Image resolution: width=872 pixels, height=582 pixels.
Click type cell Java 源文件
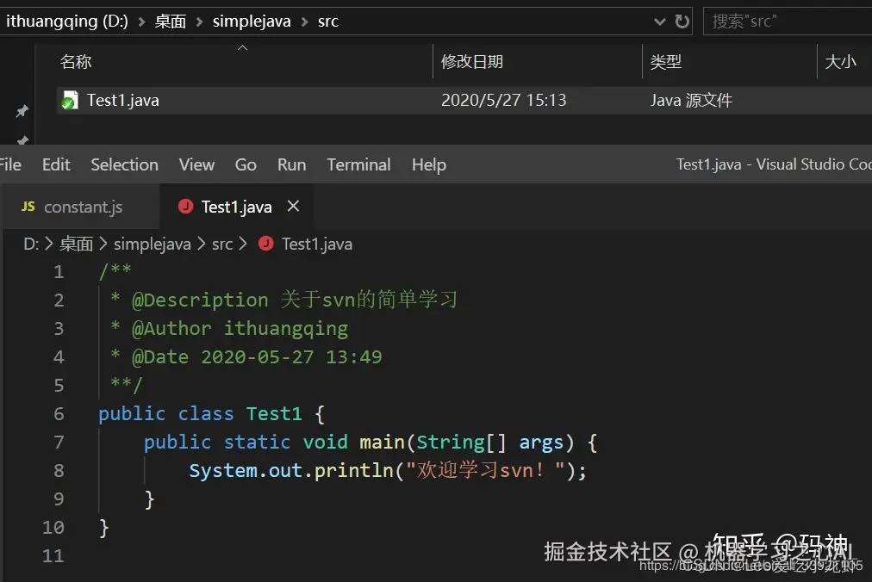(691, 101)
